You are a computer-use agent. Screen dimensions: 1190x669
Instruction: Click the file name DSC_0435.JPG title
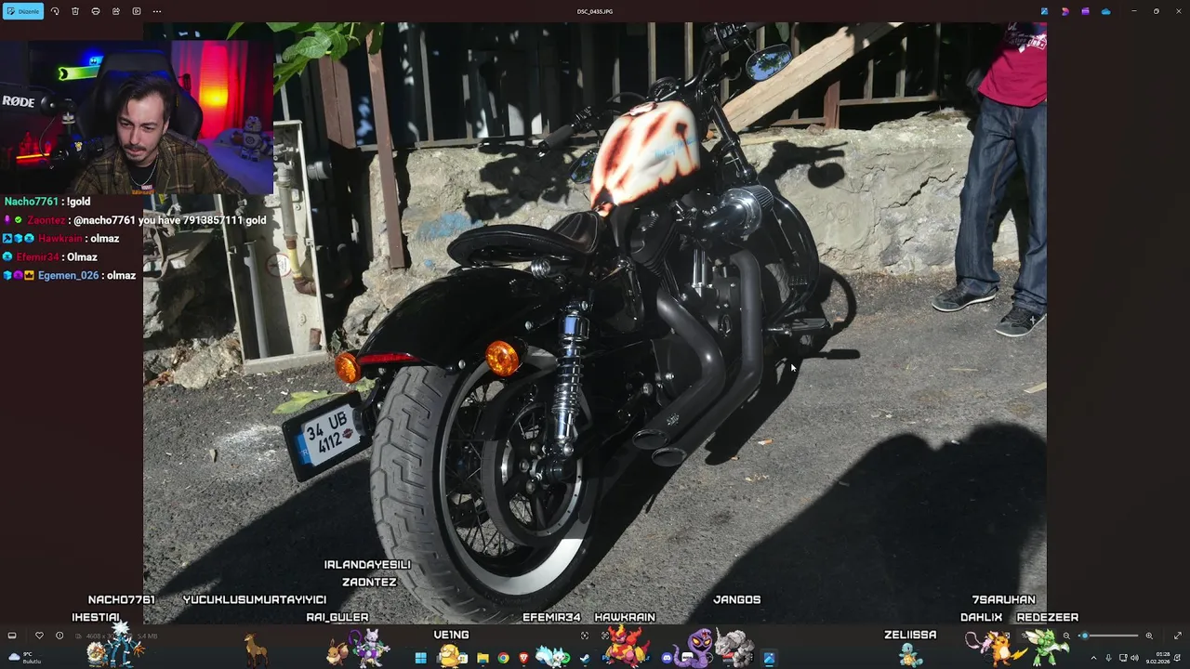click(595, 11)
